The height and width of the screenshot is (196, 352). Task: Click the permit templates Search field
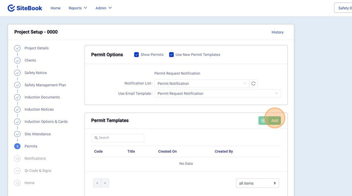[x=118, y=138]
